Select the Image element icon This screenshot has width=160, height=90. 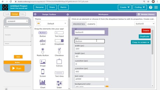pyautogui.click(x=43, y=62)
